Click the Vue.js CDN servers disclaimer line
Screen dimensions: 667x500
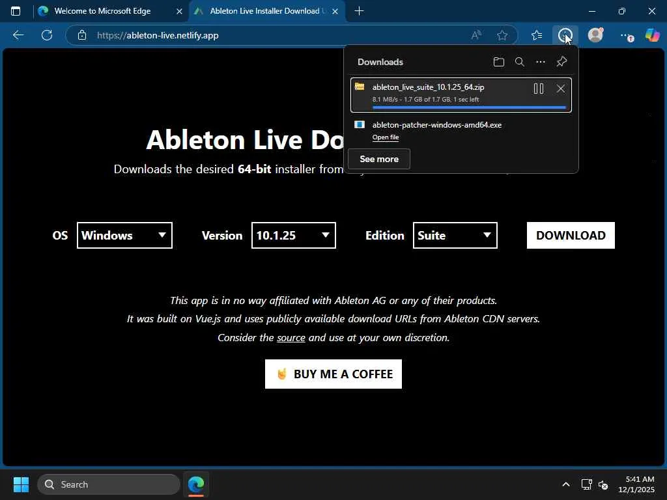(333, 319)
